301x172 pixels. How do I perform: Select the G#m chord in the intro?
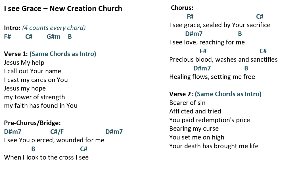point(53,36)
